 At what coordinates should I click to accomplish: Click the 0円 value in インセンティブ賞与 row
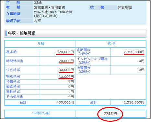click(x=142, y=61)
